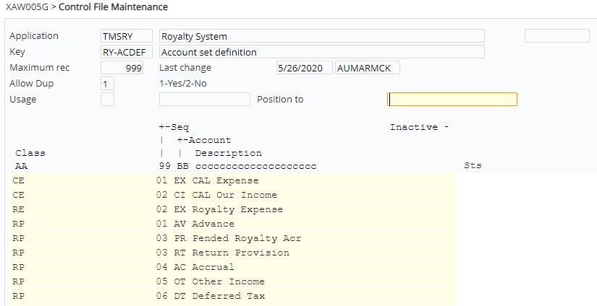The image size is (597, 306).
Task: Focus the Position to input field
Action: coord(452,100)
